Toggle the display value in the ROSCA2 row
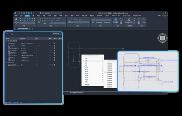This screenshot has width=182, height=116. coord(54,60)
